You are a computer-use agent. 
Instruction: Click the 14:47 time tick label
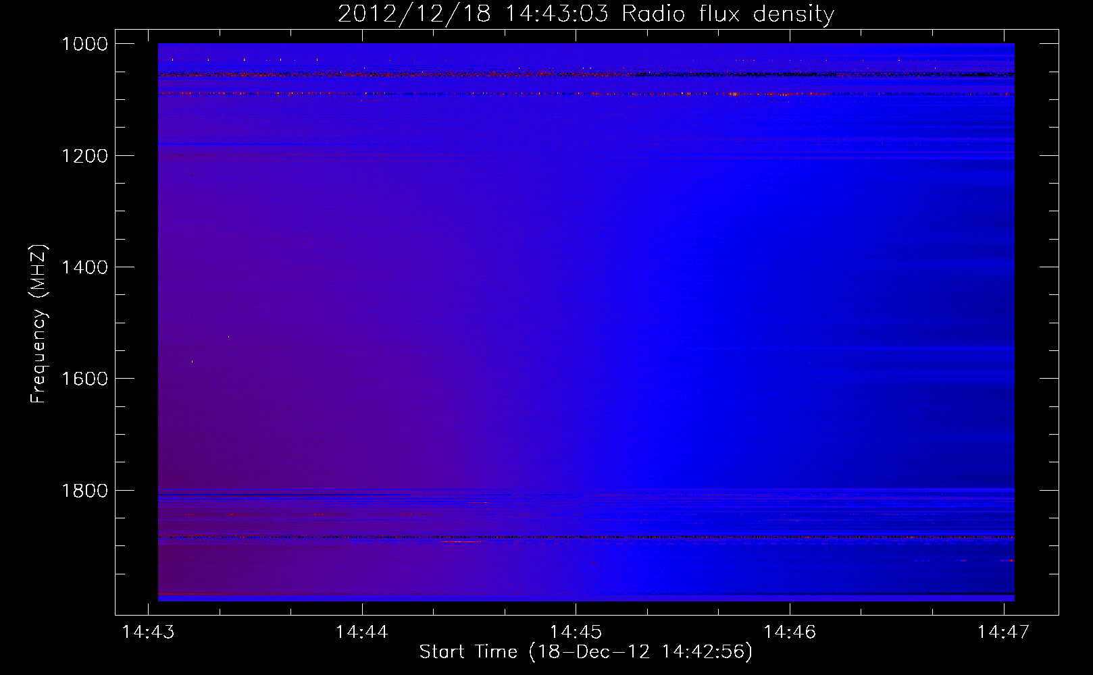click(1004, 632)
